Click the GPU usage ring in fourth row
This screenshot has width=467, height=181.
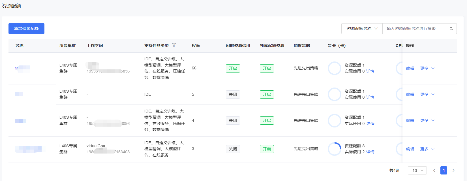coord(335,149)
